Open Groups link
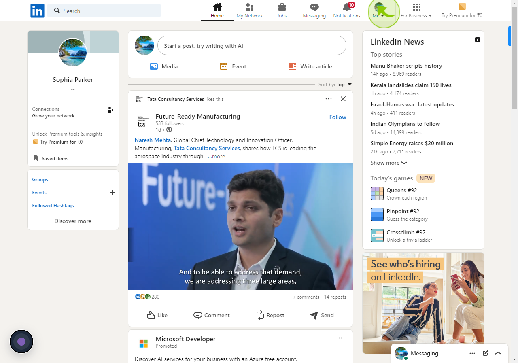The image size is (518, 363). [x=40, y=180]
